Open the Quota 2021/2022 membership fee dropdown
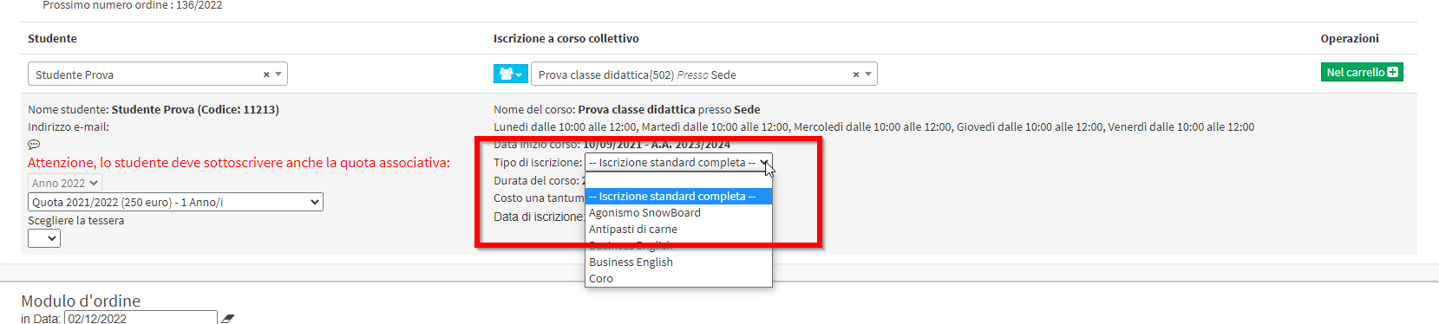Image resolution: width=1439 pixels, height=324 pixels. pos(175,202)
